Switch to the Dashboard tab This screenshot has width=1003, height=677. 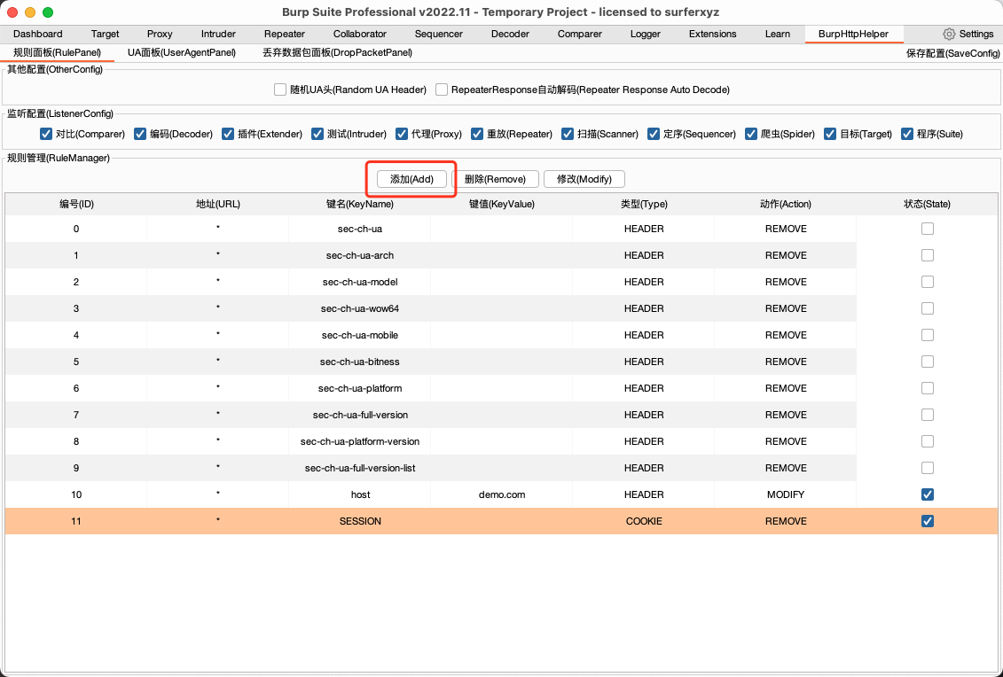(x=38, y=34)
